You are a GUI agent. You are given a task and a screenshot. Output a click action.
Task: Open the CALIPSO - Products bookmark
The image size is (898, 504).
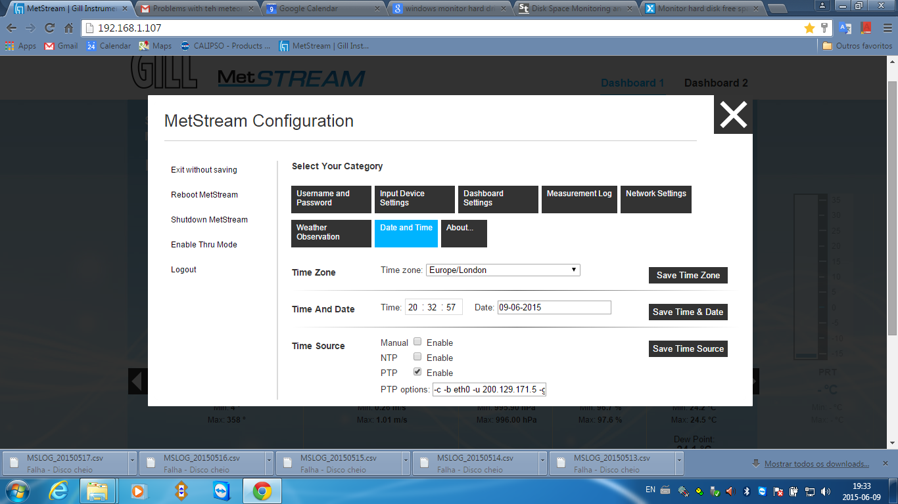click(x=225, y=46)
